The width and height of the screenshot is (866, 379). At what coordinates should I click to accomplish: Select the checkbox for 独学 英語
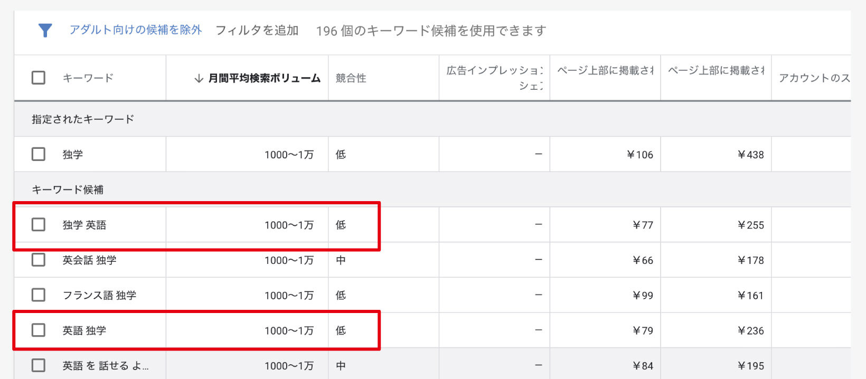coord(39,224)
